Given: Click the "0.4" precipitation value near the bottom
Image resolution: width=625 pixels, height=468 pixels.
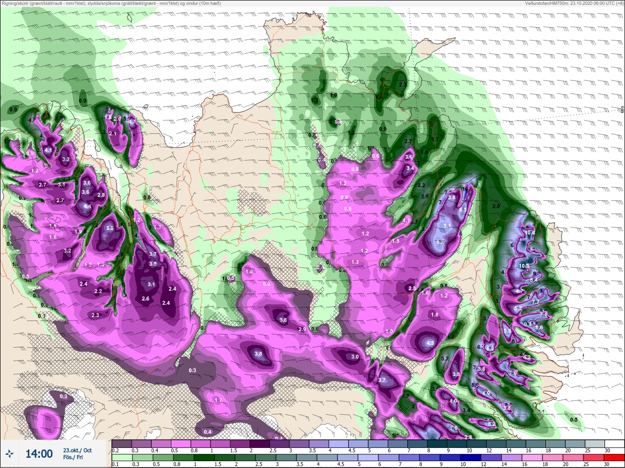Looking at the screenshot, I should click(208, 432).
